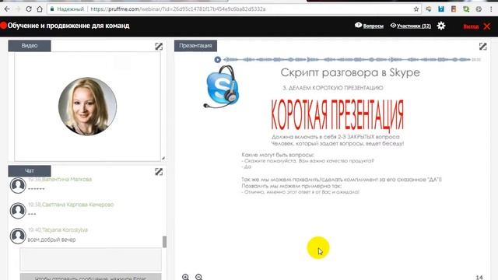Click Выход to leave the webinar

(x=471, y=26)
